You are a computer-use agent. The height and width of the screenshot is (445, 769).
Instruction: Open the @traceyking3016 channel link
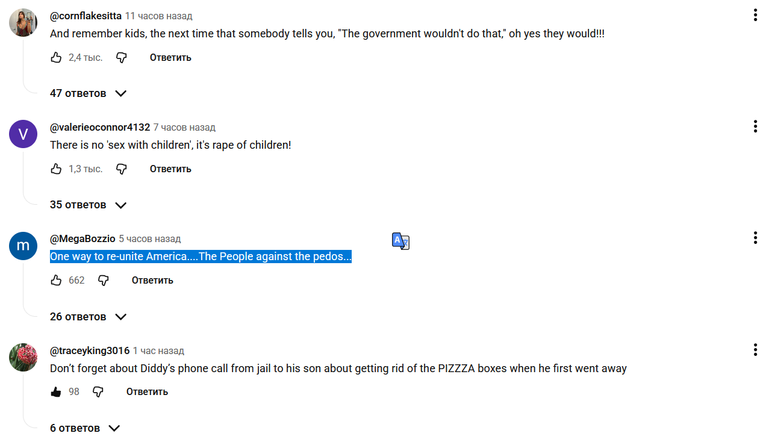(90, 350)
